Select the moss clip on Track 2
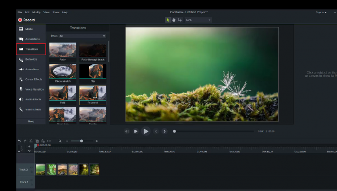This screenshot has height=191, width=337. pos(40,170)
